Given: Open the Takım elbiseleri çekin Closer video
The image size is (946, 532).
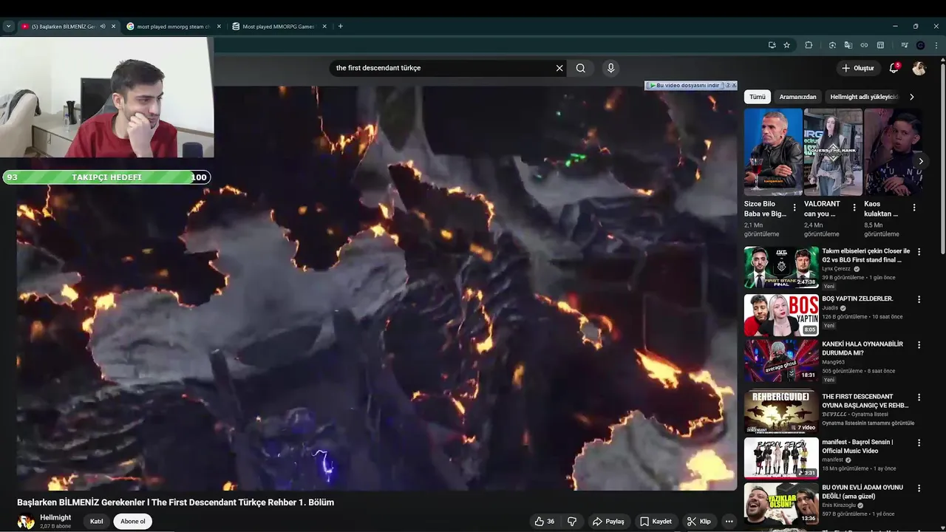Looking at the screenshot, I should 781,267.
